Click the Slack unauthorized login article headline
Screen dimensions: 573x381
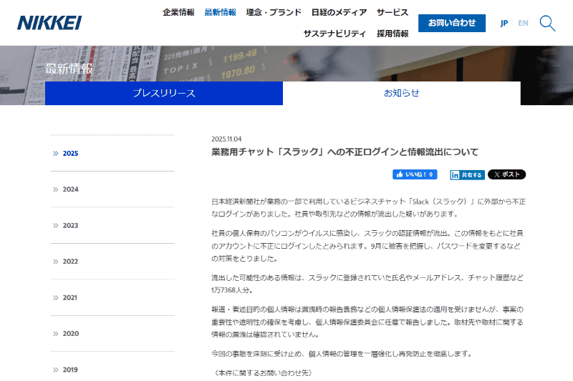[x=345, y=152]
